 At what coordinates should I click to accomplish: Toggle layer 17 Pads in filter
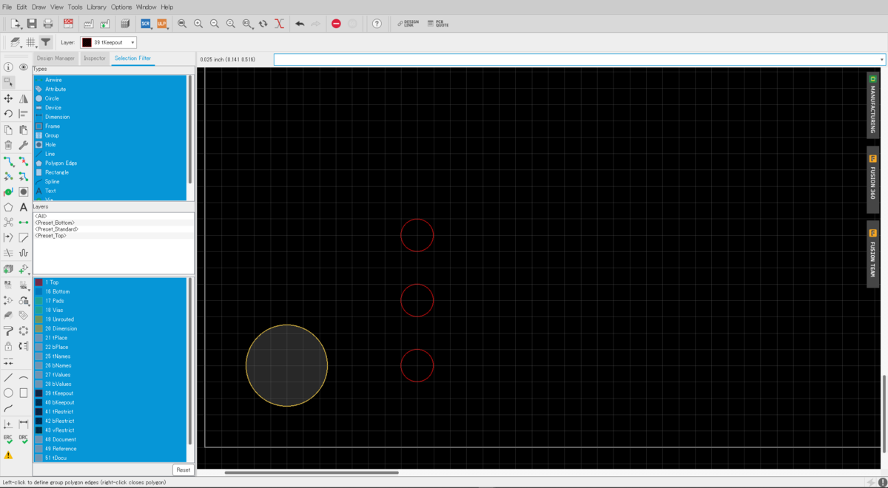[110, 301]
